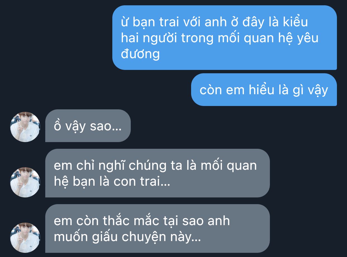Click the words "hai người" in top bubble
The image size is (347, 257).
[x=149, y=38]
